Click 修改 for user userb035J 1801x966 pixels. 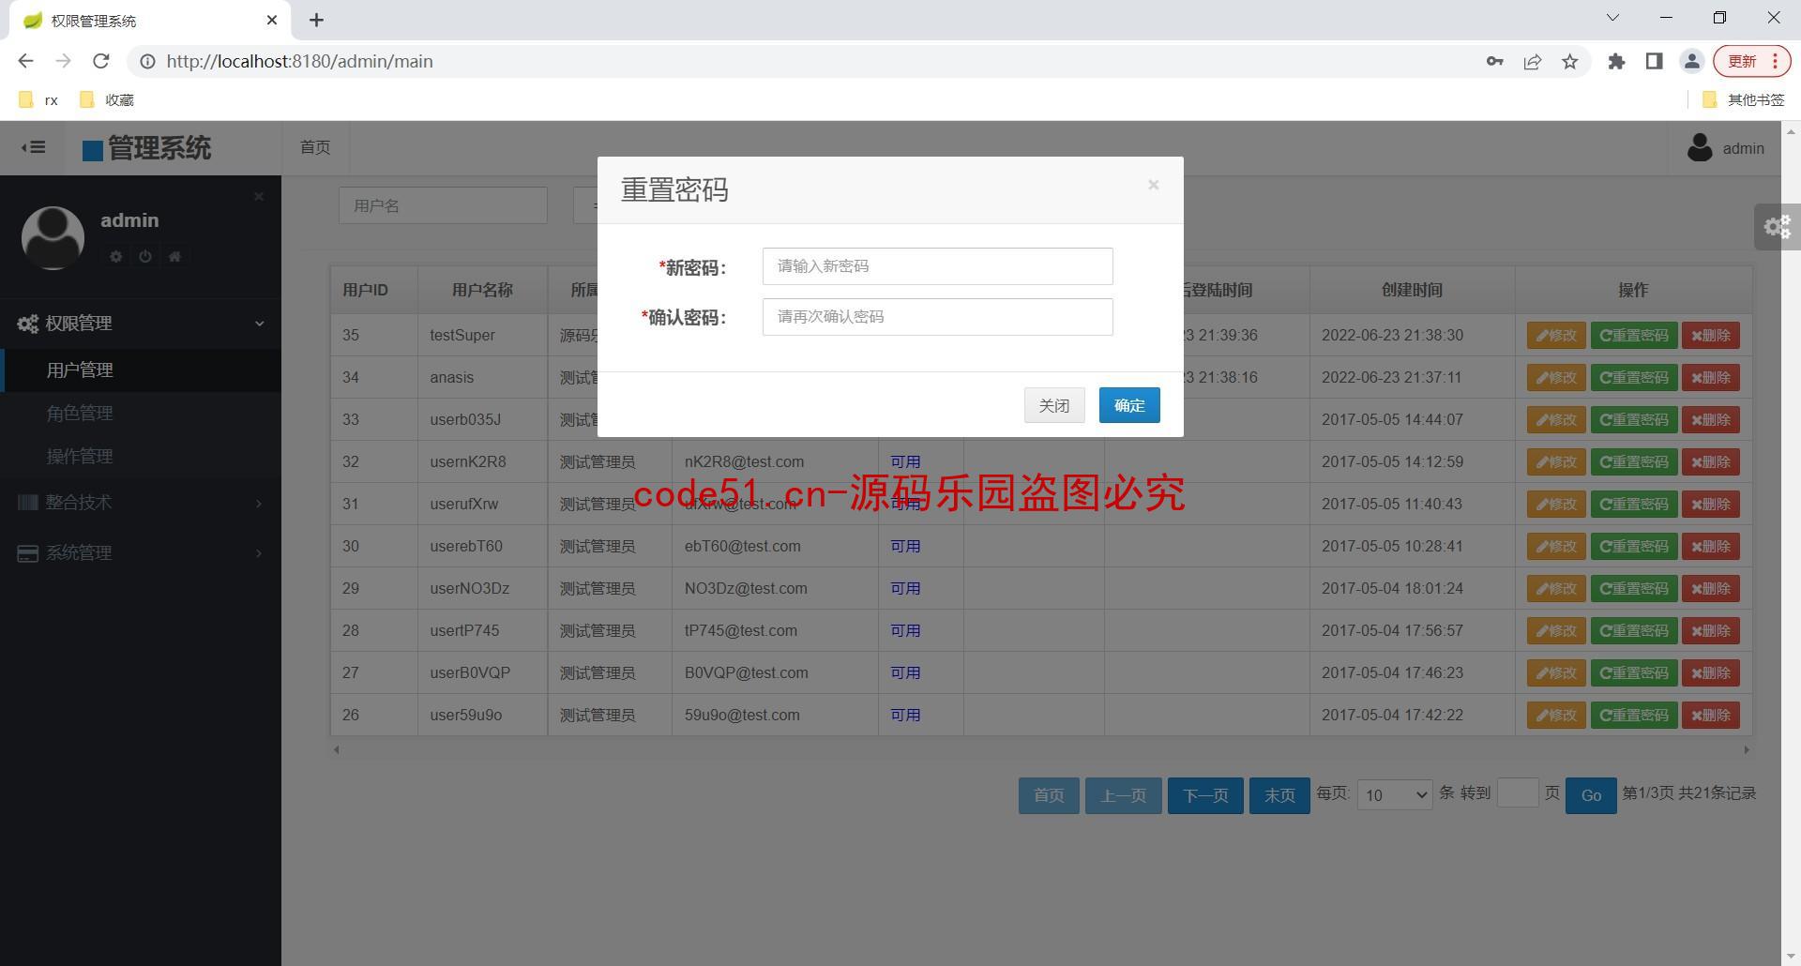pos(1556,419)
